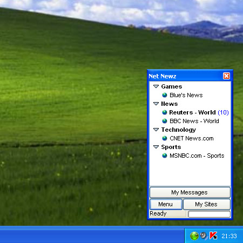
Task: Click the speaker volume tray icon
Action: (x=204, y=235)
